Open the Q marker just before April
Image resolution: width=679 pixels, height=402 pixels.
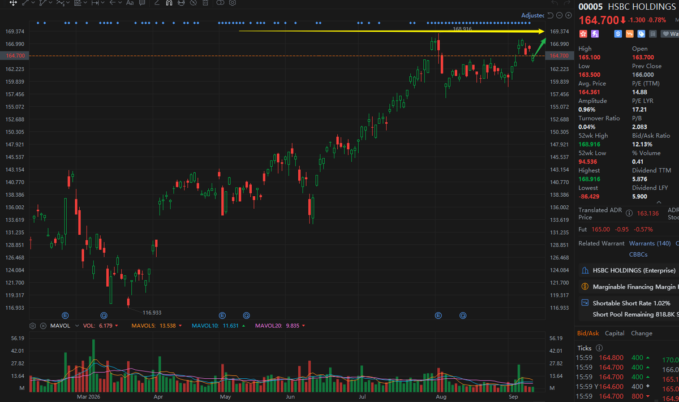click(x=104, y=314)
